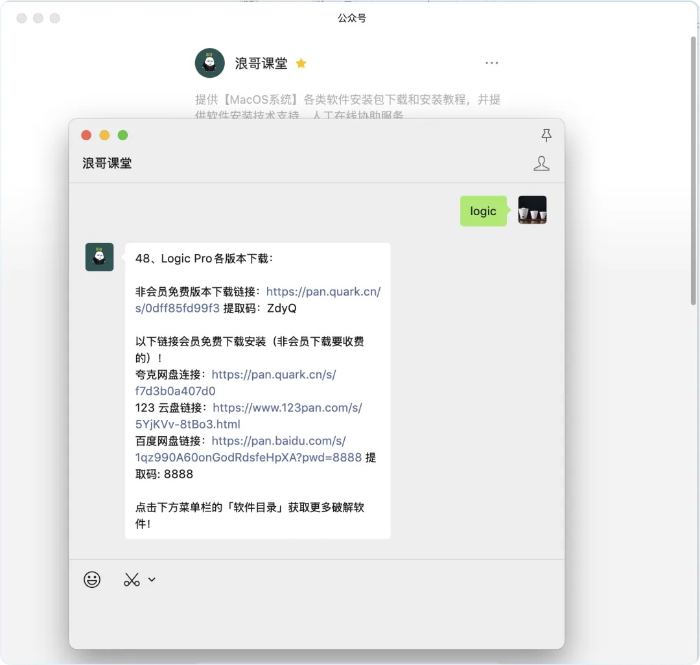Open the contact profile icon in chat header
The image size is (700, 665).
[541, 163]
